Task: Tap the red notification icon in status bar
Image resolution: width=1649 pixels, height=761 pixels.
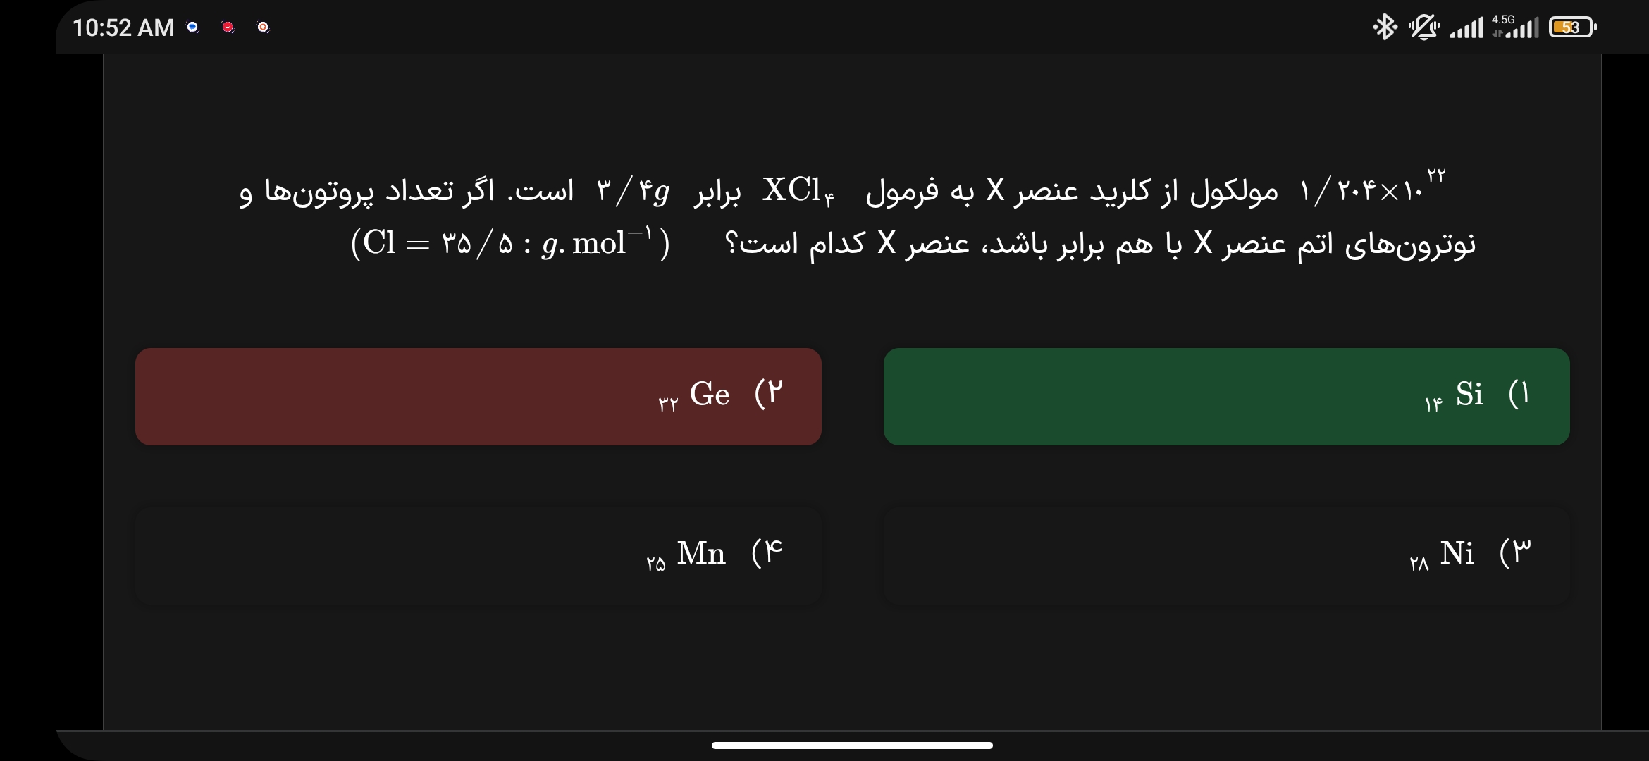Action: [x=228, y=27]
